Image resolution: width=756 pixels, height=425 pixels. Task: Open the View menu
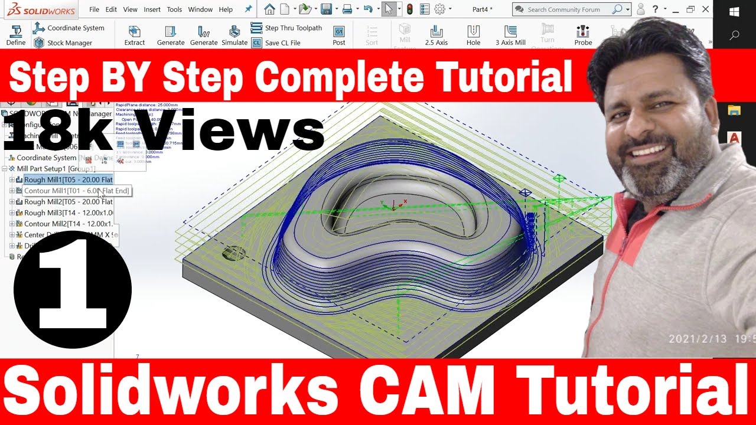pyautogui.click(x=131, y=9)
